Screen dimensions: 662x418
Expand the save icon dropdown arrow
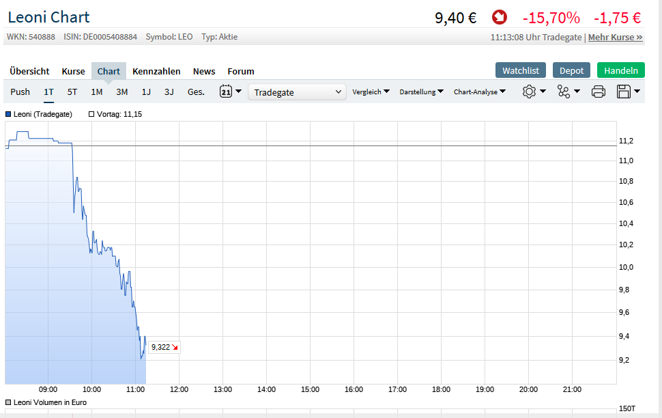pos(637,92)
